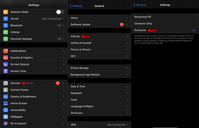The height and width of the screenshot is (128, 199).
Task: Open Notifications label
Action: (x=18, y=51)
